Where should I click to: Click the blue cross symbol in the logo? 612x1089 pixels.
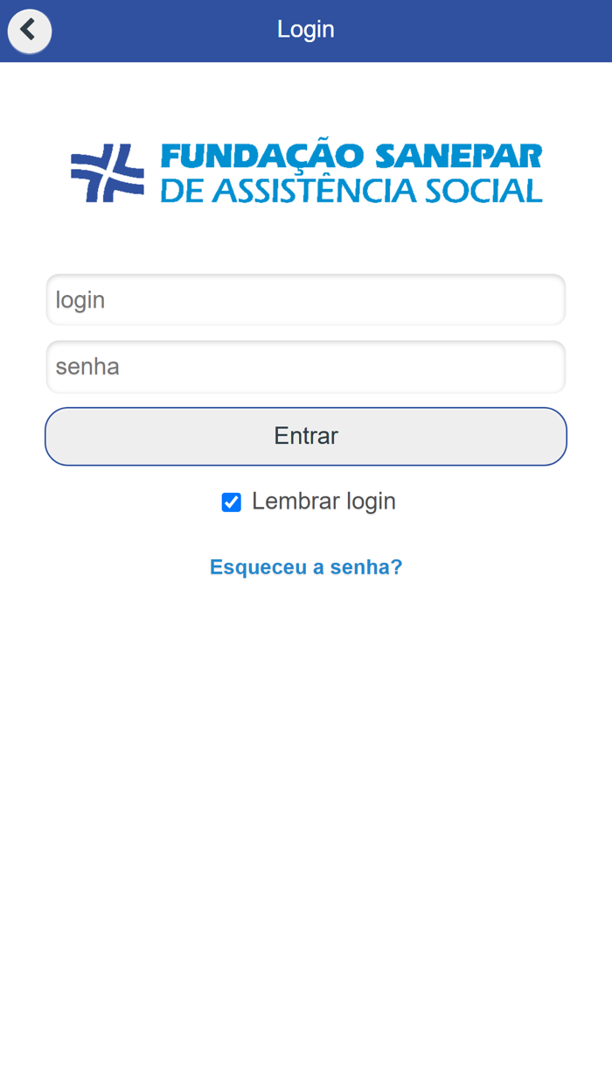click(x=108, y=172)
